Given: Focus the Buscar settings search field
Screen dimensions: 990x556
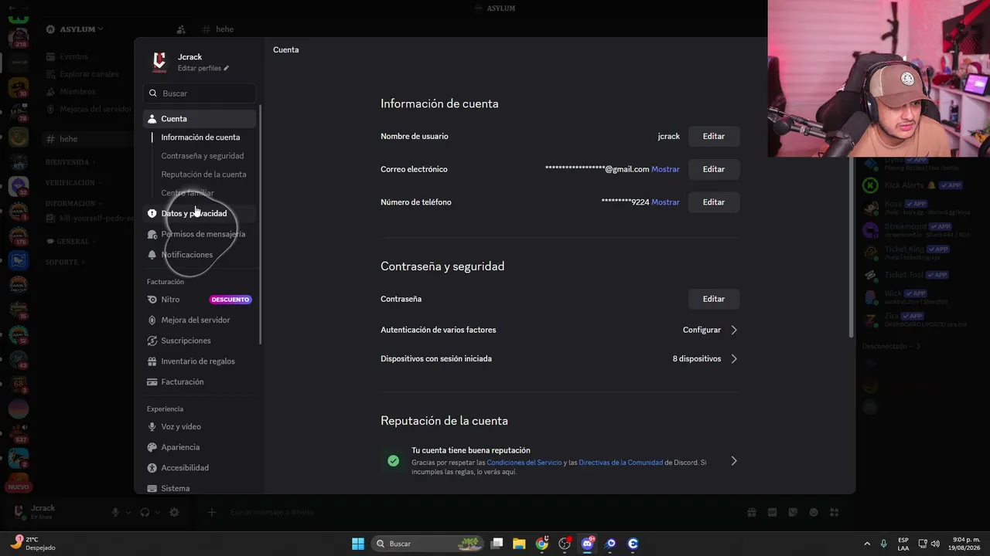Looking at the screenshot, I should point(200,93).
